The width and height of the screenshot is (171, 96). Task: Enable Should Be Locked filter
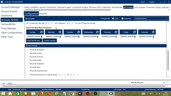[x=28, y=53]
